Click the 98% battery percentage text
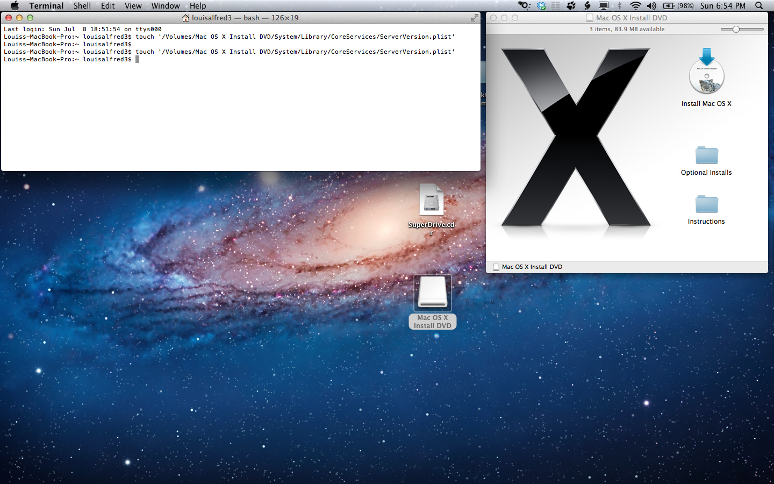Screen dimensions: 774x484 (685, 5)
